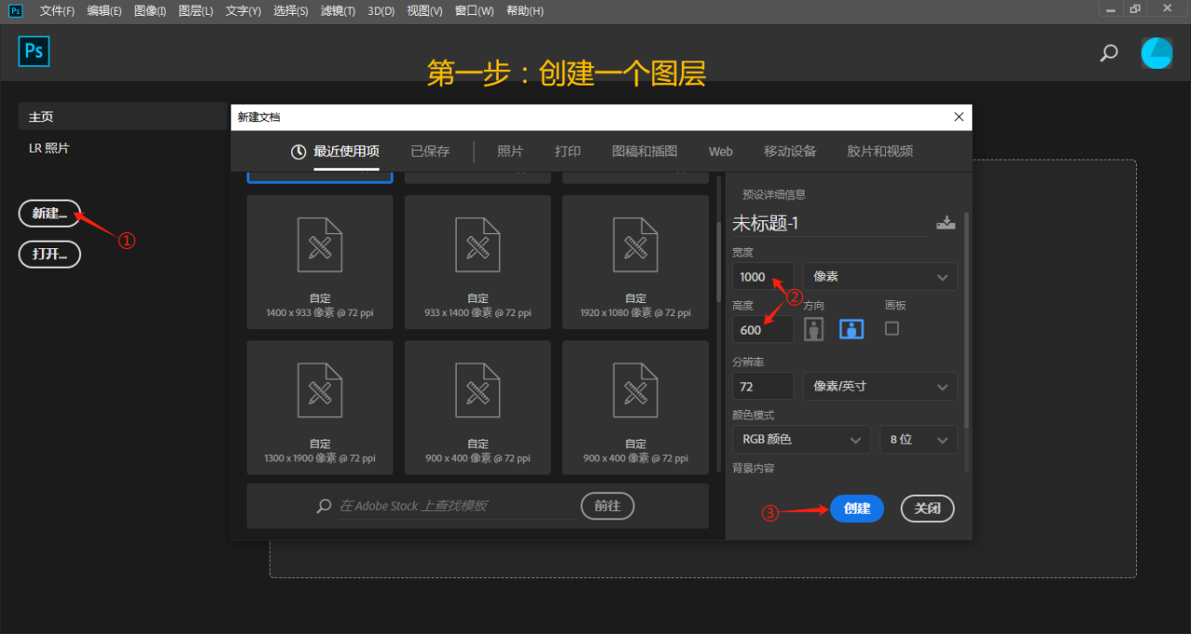1191x634 pixels.
Task: Click the Photoshop Ps home logo
Action: [x=33, y=51]
